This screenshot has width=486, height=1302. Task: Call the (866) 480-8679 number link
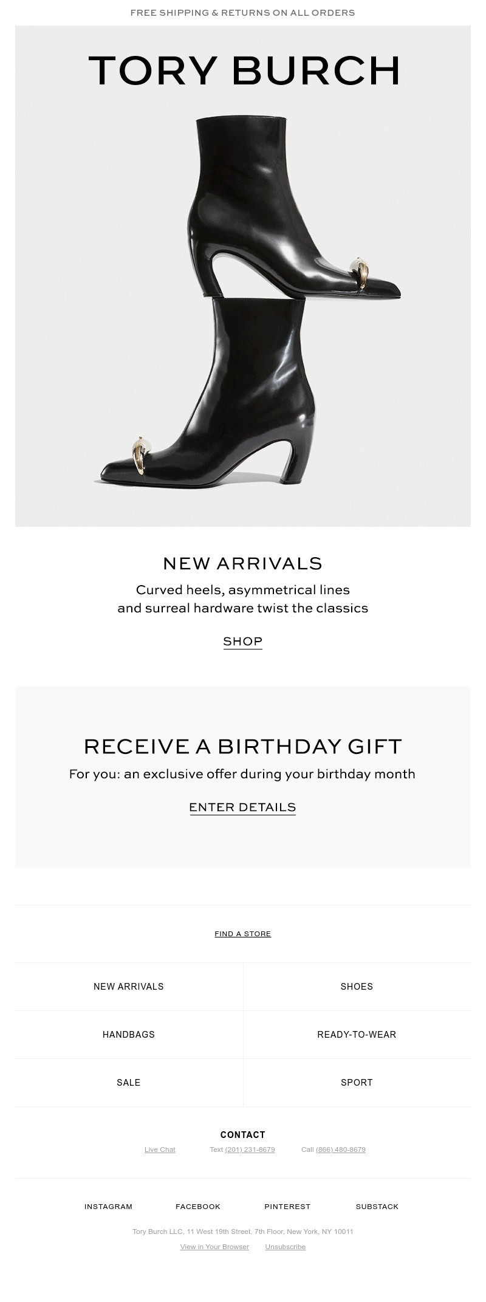point(340,1150)
